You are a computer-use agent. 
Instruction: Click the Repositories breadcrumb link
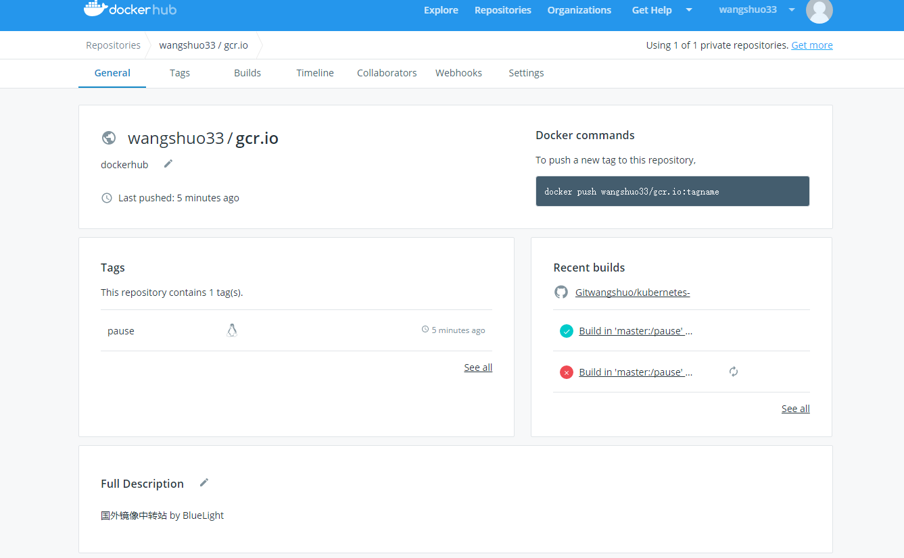coord(113,45)
